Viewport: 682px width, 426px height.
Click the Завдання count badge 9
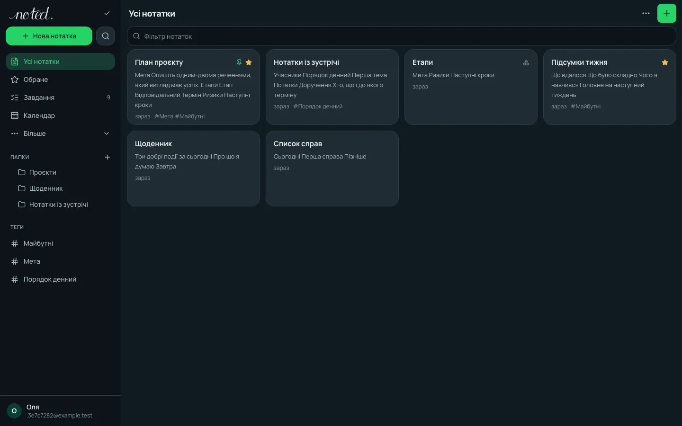pos(108,98)
